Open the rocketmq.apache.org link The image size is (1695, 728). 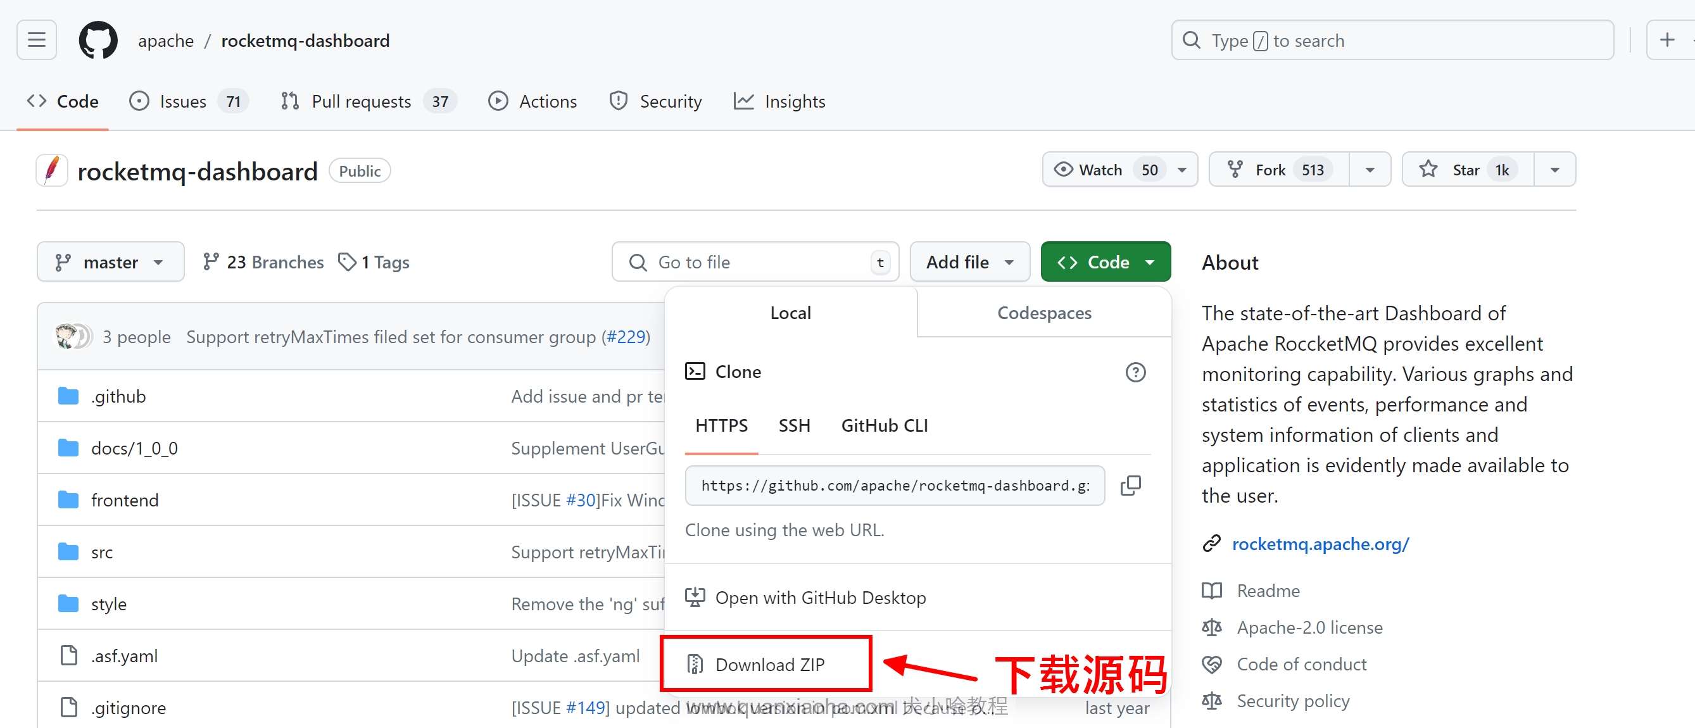(1320, 544)
